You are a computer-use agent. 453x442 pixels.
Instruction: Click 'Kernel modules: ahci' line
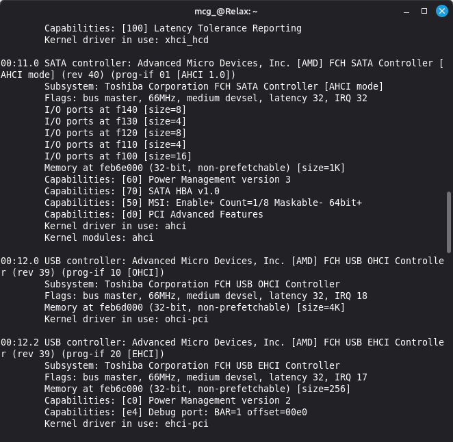99,237
